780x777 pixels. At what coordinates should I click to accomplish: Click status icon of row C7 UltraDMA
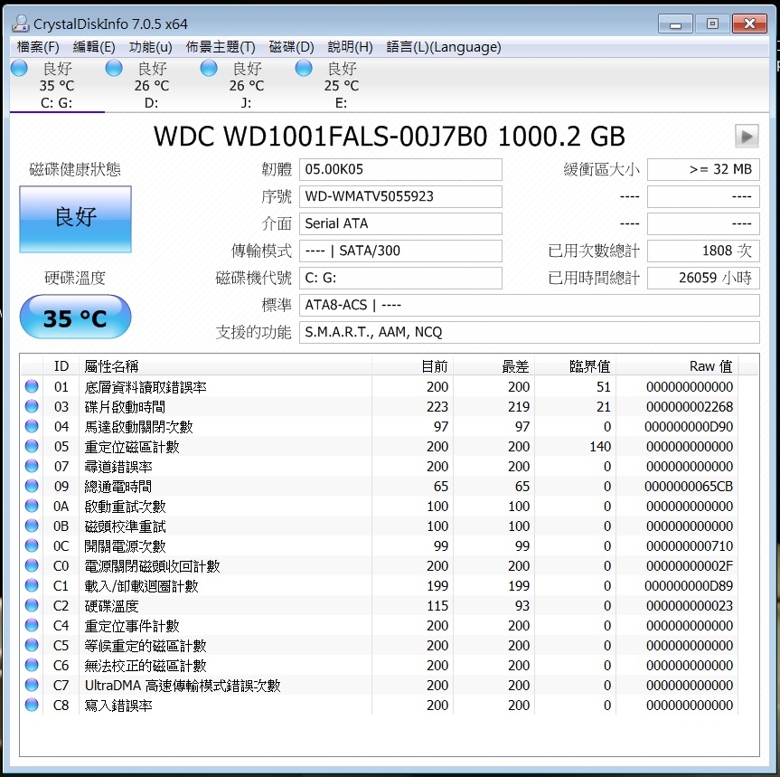32,685
